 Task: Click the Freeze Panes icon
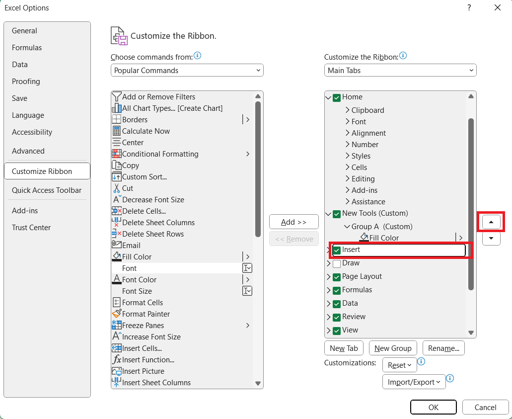[117, 326]
